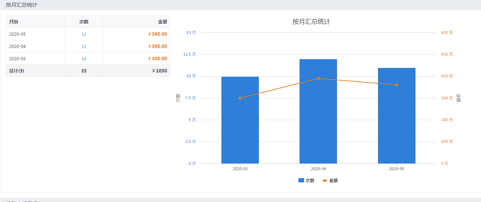
Task: Click the 总计(3) summary row
Action: (16, 71)
